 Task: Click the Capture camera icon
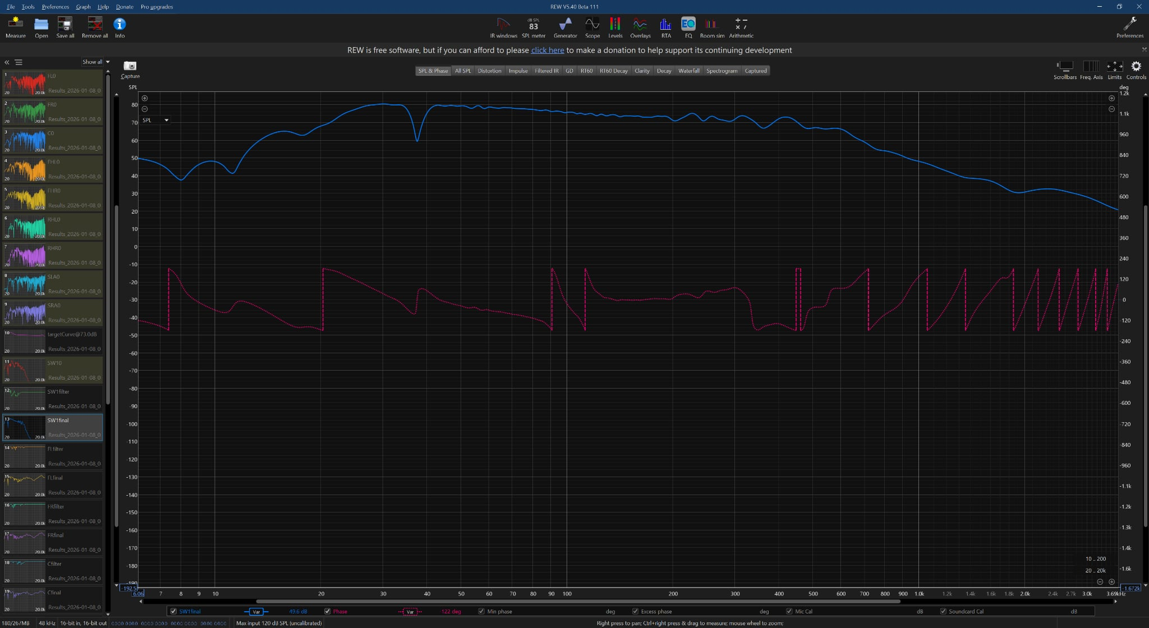coord(130,66)
